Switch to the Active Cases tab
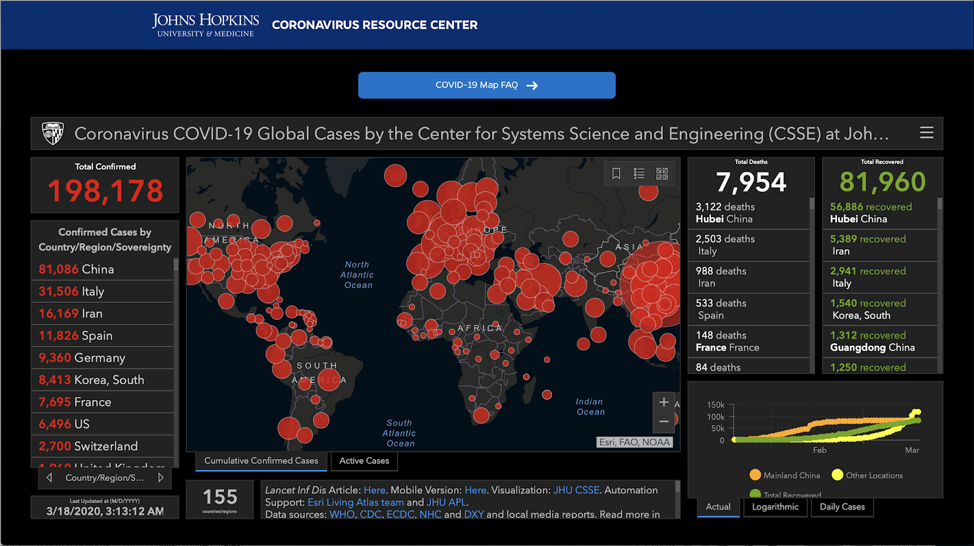974x546 pixels. 364,461
